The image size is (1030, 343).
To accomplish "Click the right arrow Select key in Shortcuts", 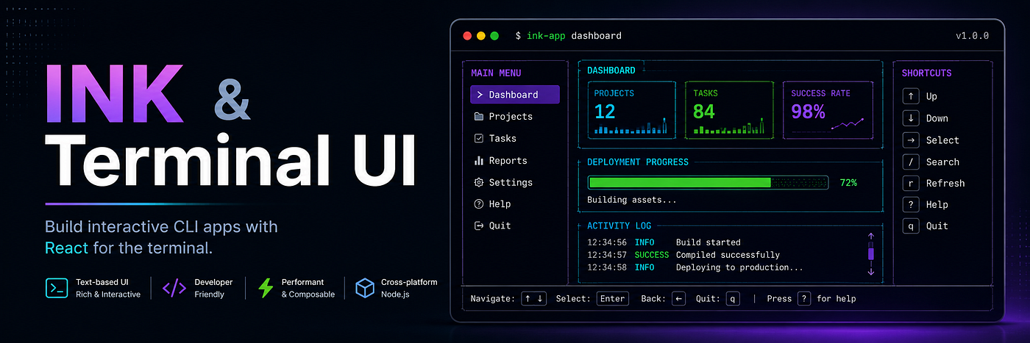I will coord(911,140).
